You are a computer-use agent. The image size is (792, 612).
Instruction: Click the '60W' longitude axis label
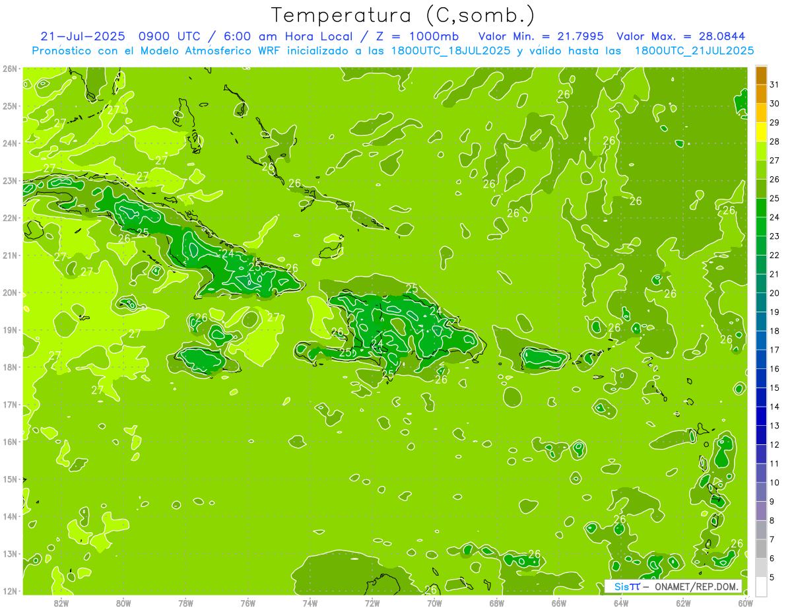[x=745, y=602]
